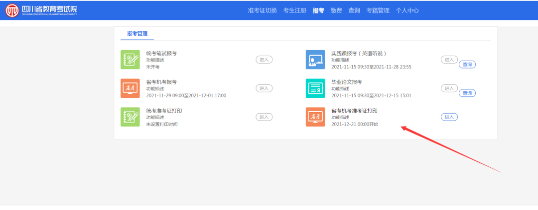This screenshot has width=538, height=210.
Task: Click the teal 毕业论文报考 certificate icon
Action: 315,88
